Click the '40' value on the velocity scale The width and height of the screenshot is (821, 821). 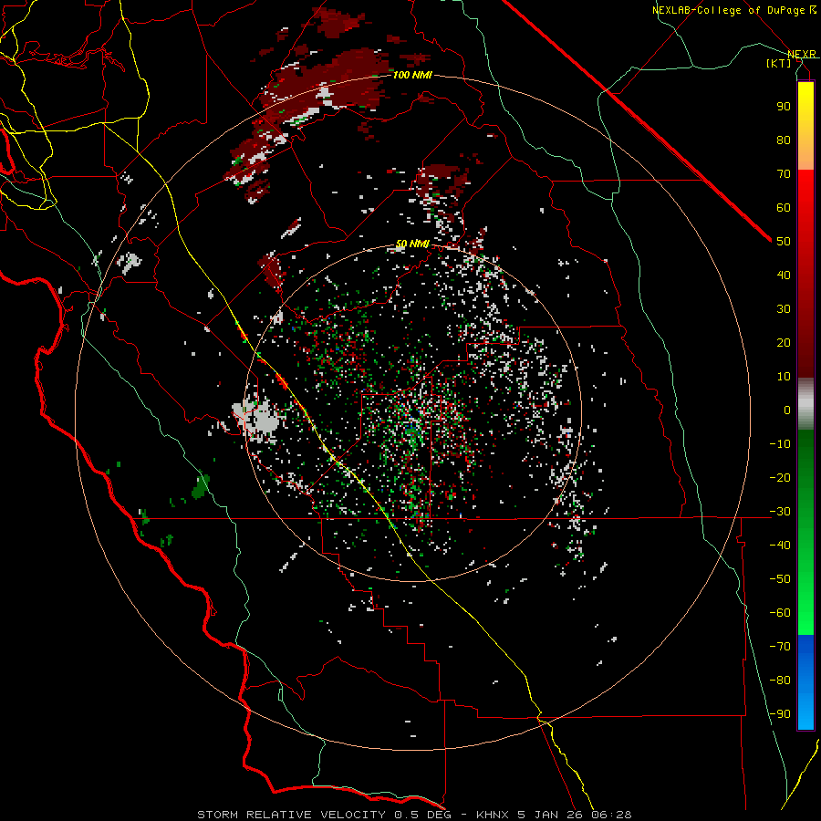pos(784,275)
